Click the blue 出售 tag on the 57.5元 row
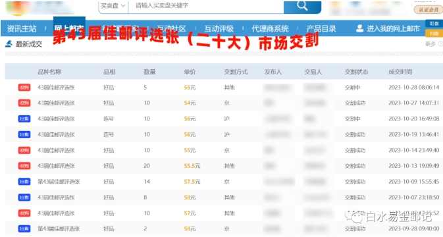Screen dimensions: 443x237 24,182
